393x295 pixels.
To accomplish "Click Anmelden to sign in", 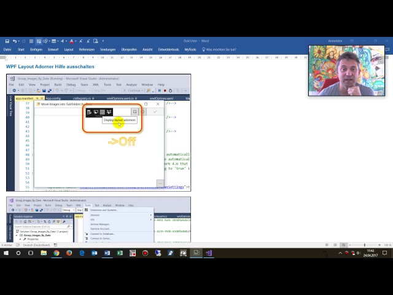I will tap(335, 41).
